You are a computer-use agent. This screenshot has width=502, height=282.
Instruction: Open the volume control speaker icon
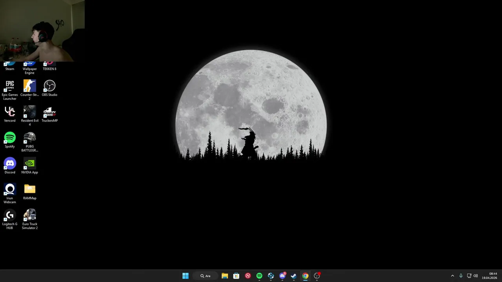click(476, 276)
